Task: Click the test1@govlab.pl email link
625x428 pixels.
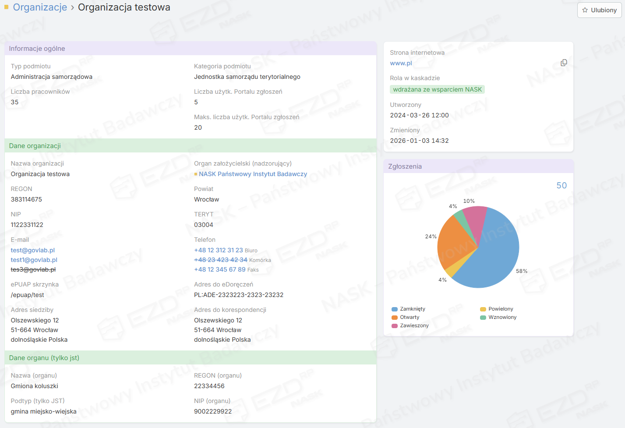Action: point(34,260)
